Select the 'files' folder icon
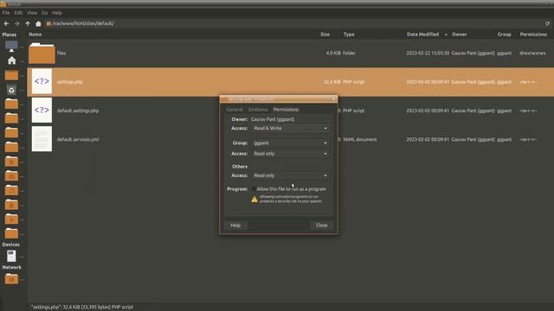This screenshot has width=554, height=311. pos(42,54)
